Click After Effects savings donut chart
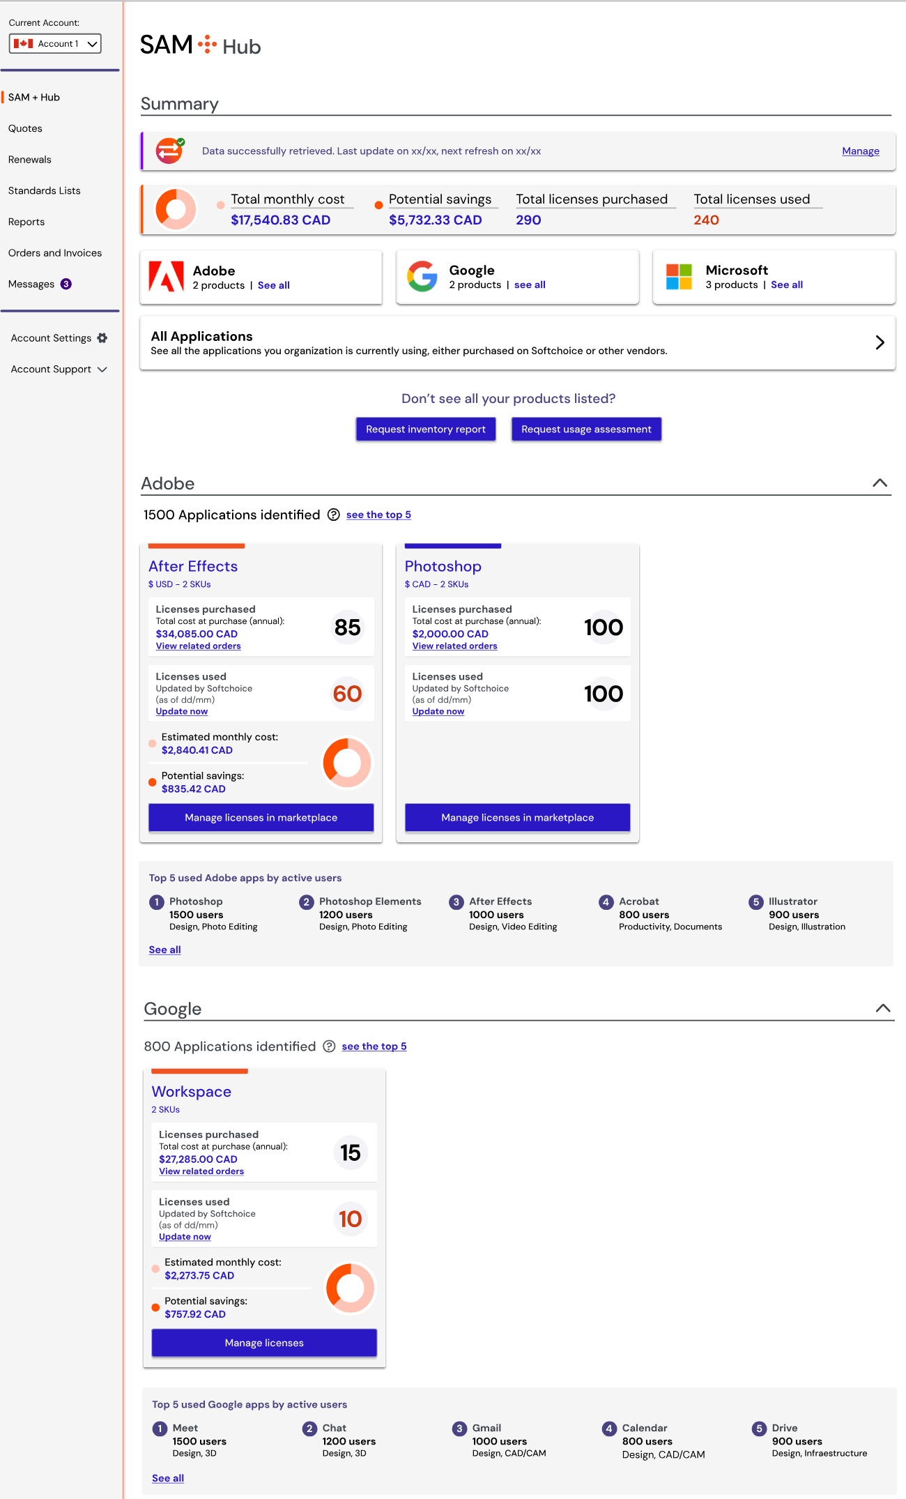The height and width of the screenshot is (1499, 906). pos(347,763)
